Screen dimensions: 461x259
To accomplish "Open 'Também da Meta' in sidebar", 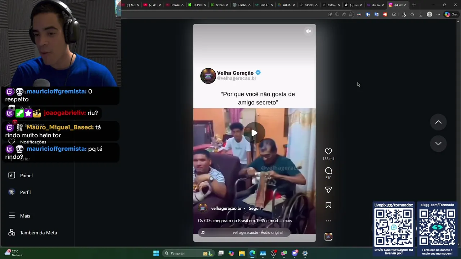I will (33, 233).
